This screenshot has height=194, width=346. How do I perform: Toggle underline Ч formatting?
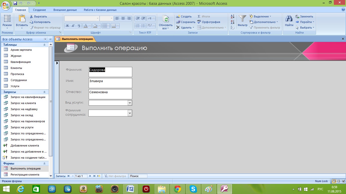(79, 26)
